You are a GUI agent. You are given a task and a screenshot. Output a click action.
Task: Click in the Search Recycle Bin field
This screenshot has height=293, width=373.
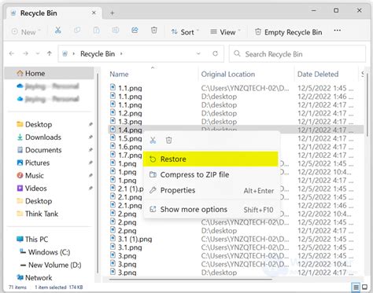297,54
